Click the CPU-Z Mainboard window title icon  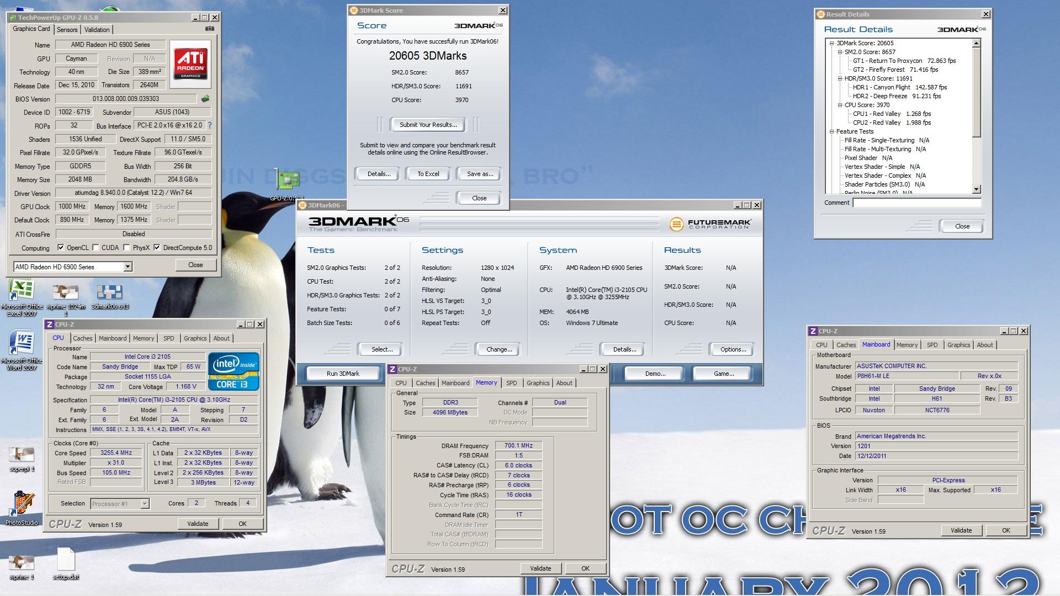813,331
